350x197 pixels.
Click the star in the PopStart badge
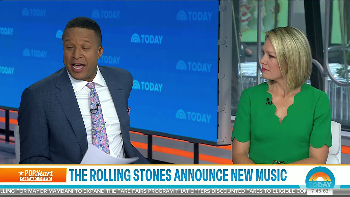pos(21,173)
